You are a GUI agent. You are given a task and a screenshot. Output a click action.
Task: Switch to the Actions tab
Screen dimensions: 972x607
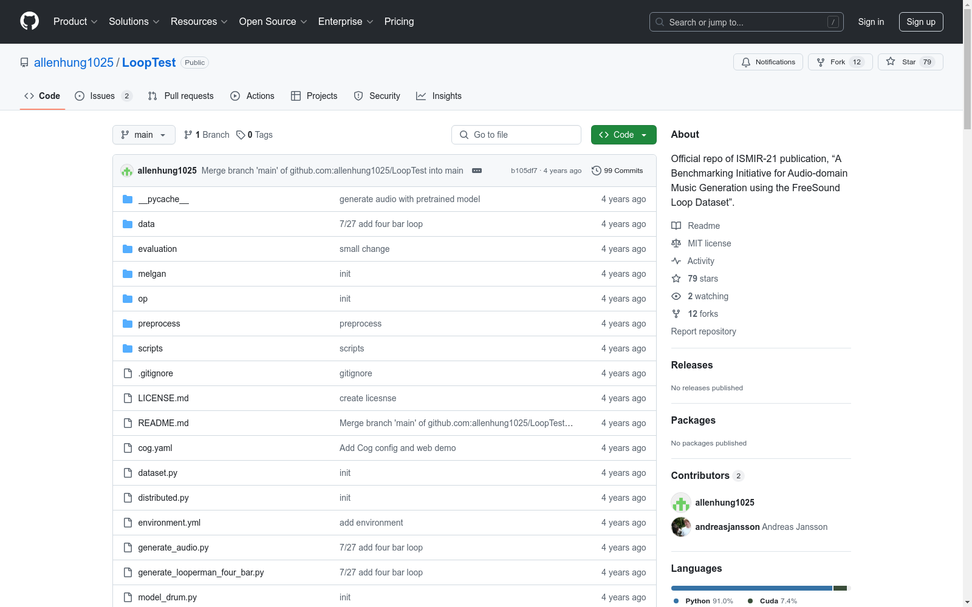pos(252,96)
